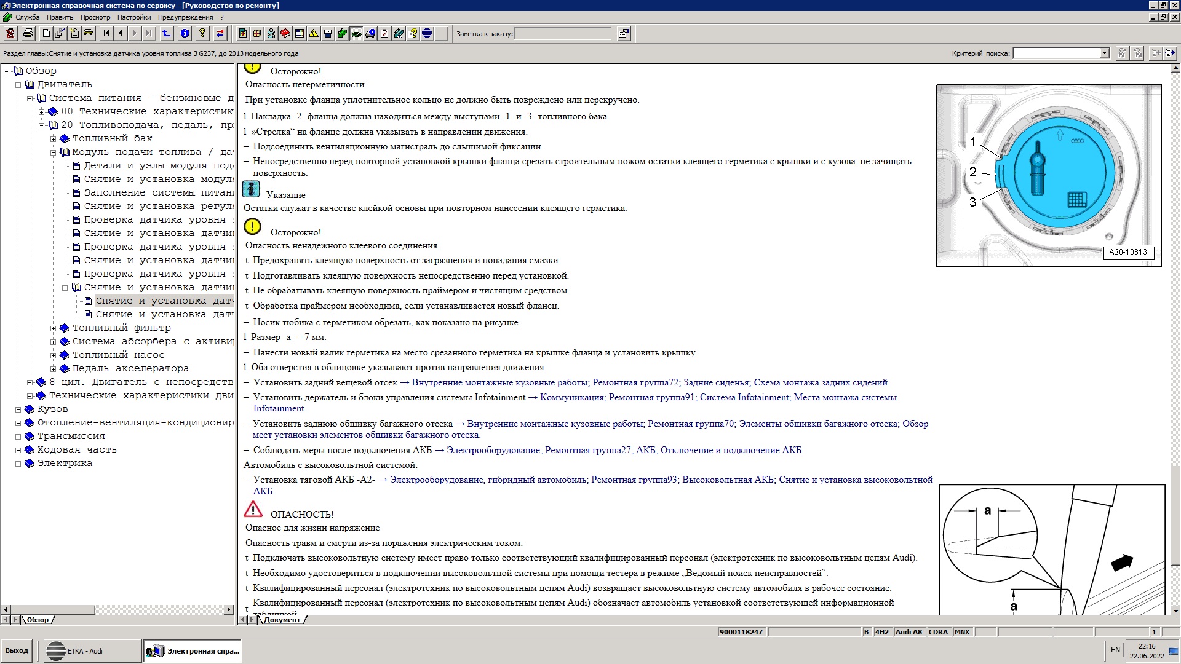Image resolution: width=1181 pixels, height=664 pixels.
Task: Click the previous page arrow icon
Action: 121,34
